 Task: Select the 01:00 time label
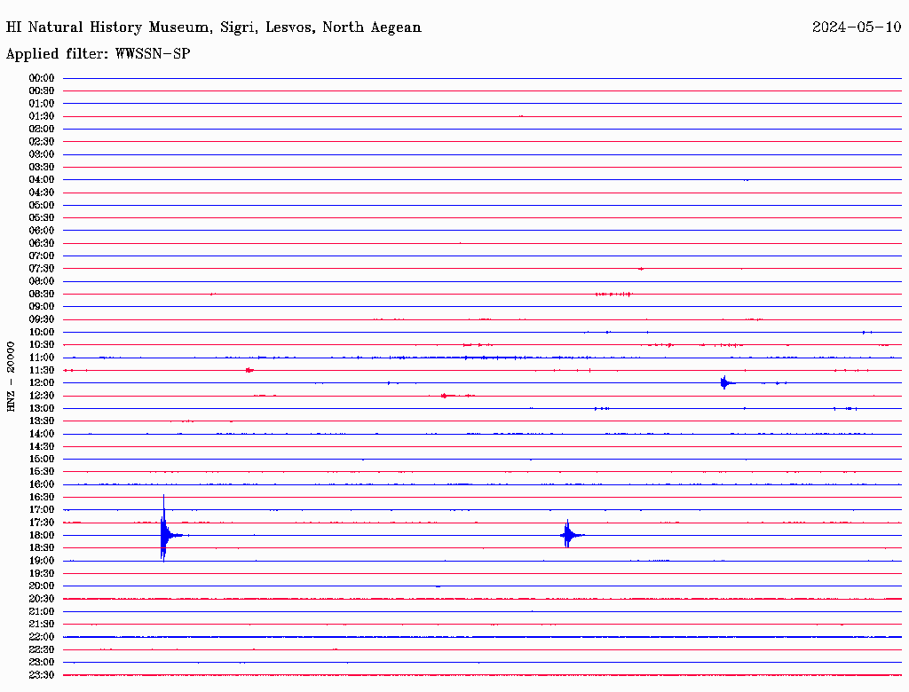coord(42,104)
